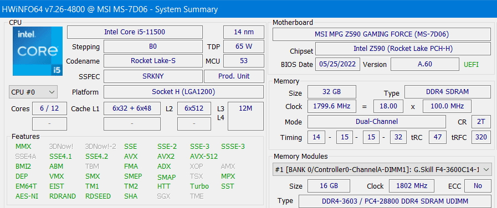Click the tRC value 47
The image size is (497, 208).
click(437, 137)
